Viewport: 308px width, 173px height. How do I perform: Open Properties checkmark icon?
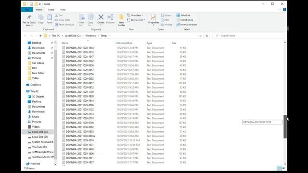(154, 17)
